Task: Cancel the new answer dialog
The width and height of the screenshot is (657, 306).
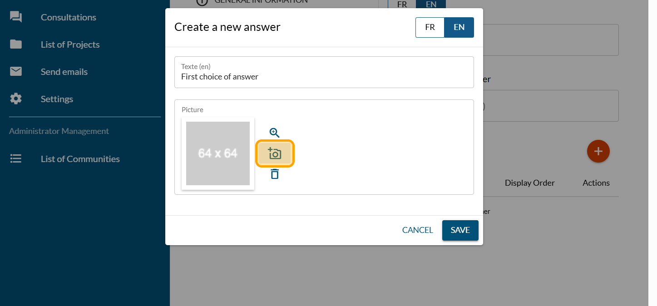Action: click(417, 230)
